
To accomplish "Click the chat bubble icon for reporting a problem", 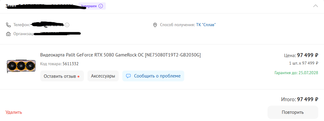I will 128,76.
